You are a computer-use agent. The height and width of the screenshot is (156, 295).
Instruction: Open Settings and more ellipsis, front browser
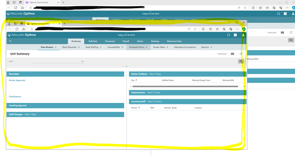point(237,29)
